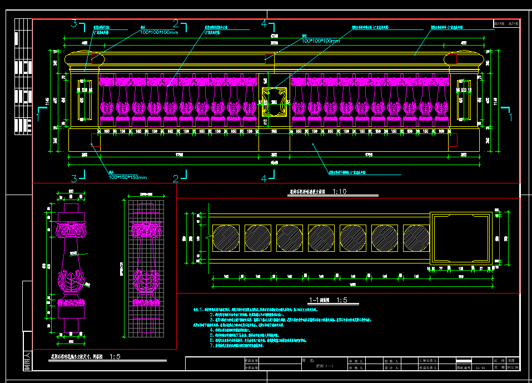Viewport: 532px width, 383px height.
Task: Select the date value '2012.06'
Action: [513, 367]
